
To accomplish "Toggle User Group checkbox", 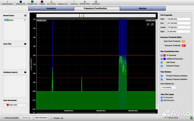I will click(162, 63).
